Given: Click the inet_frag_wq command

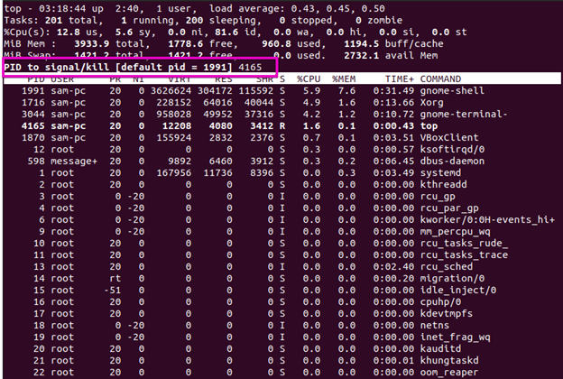Looking at the screenshot, I should coord(455,337).
